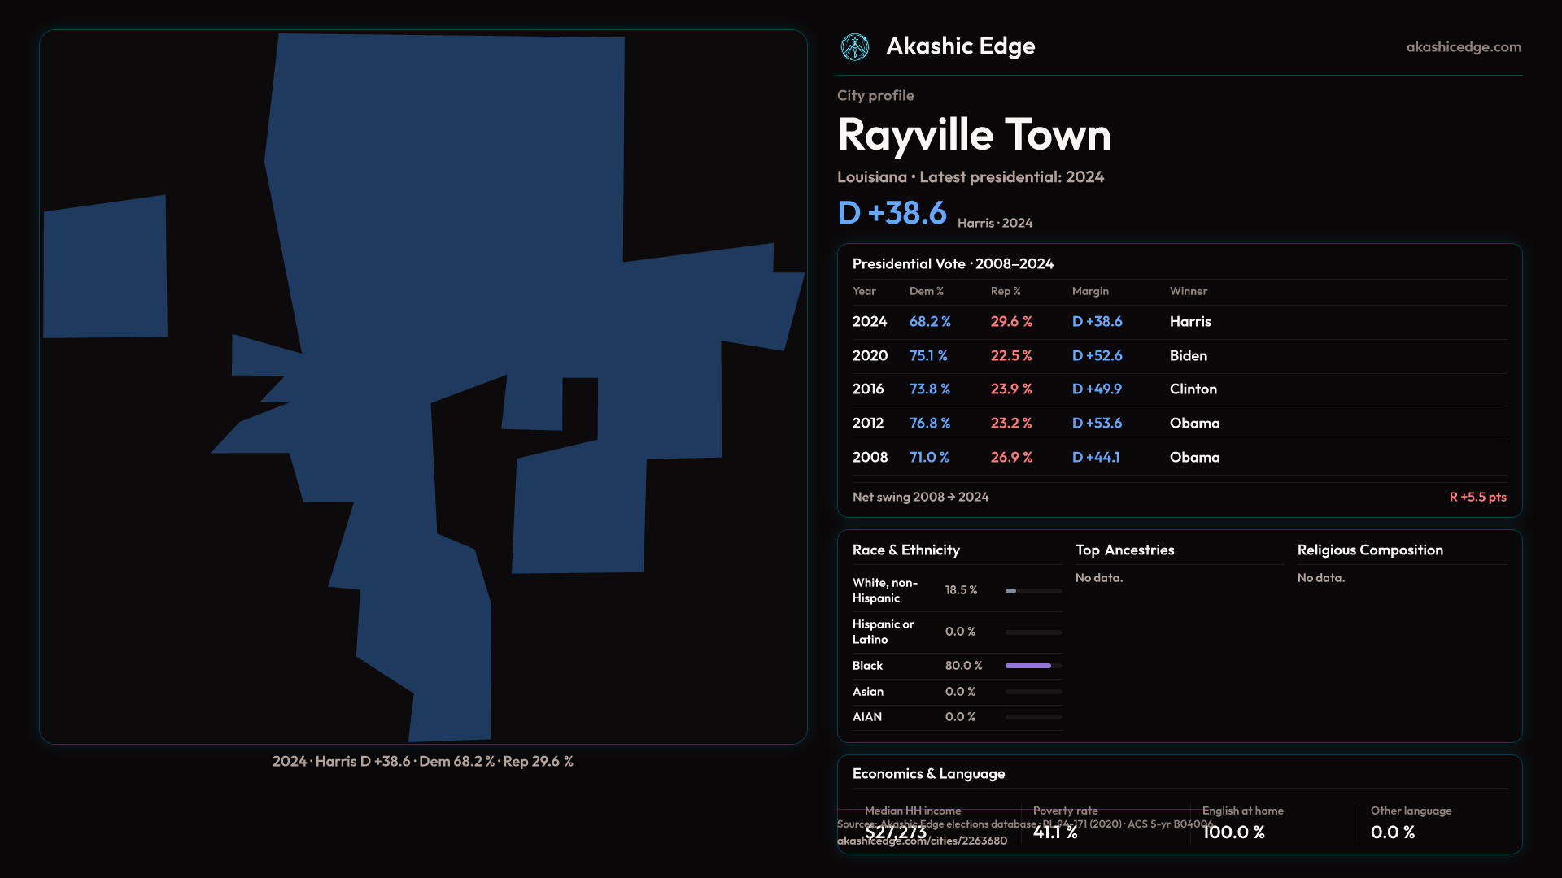Select the 2024 Harris result row
This screenshot has width=1562, height=878.
[x=1178, y=322]
